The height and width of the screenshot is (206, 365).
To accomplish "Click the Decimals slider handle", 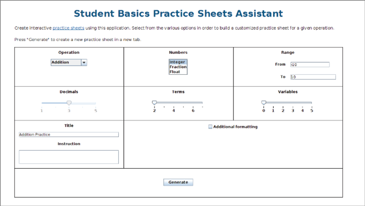I will (x=69, y=103).
